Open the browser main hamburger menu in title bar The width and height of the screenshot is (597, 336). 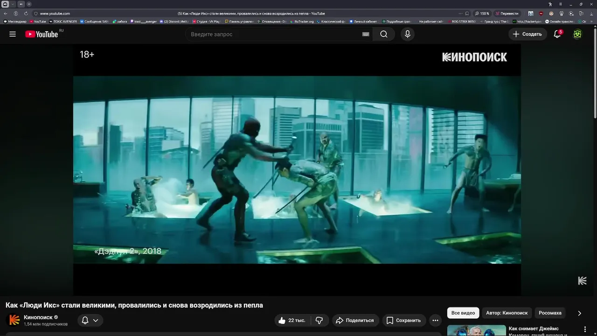pos(561,4)
